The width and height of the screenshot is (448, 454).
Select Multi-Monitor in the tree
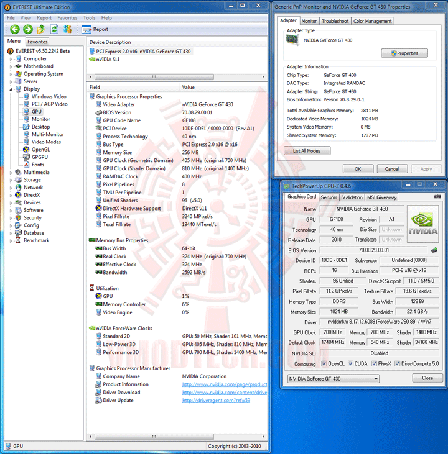point(47,134)
